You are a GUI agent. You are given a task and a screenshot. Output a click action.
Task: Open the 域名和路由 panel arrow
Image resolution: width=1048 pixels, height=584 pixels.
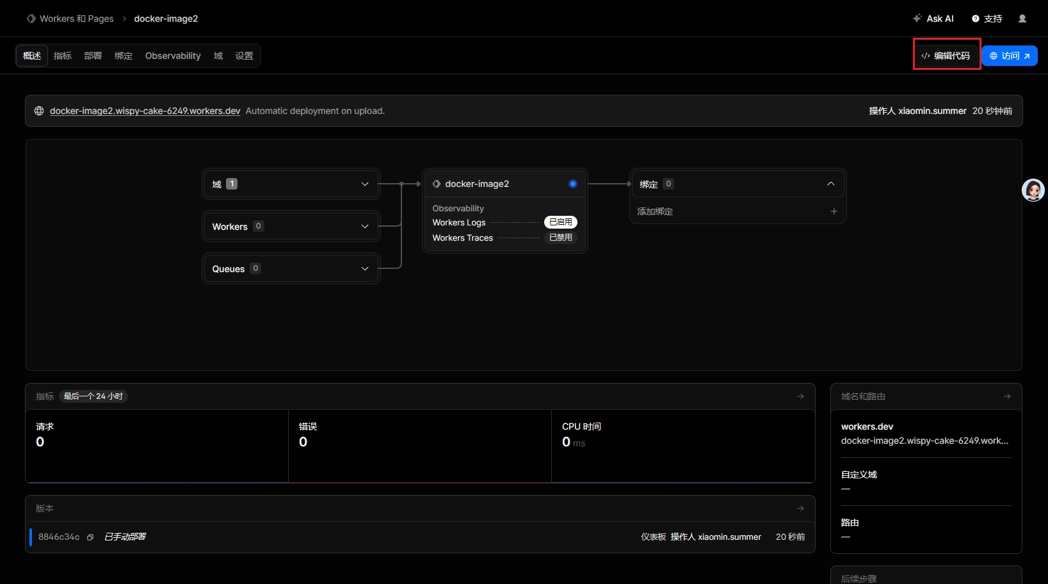[1007, 396]
